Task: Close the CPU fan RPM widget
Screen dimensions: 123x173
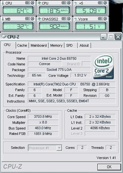Action: [69, 3]
